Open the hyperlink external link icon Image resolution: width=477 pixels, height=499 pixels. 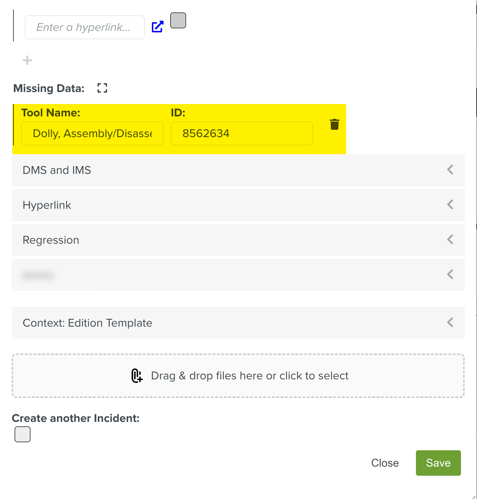coord(157,27)
